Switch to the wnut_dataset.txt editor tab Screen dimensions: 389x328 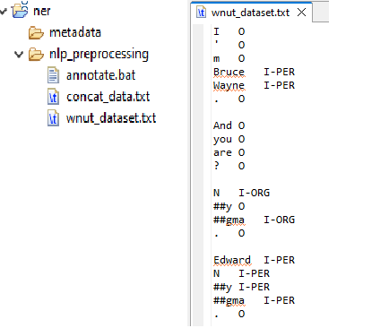(250, 13)
